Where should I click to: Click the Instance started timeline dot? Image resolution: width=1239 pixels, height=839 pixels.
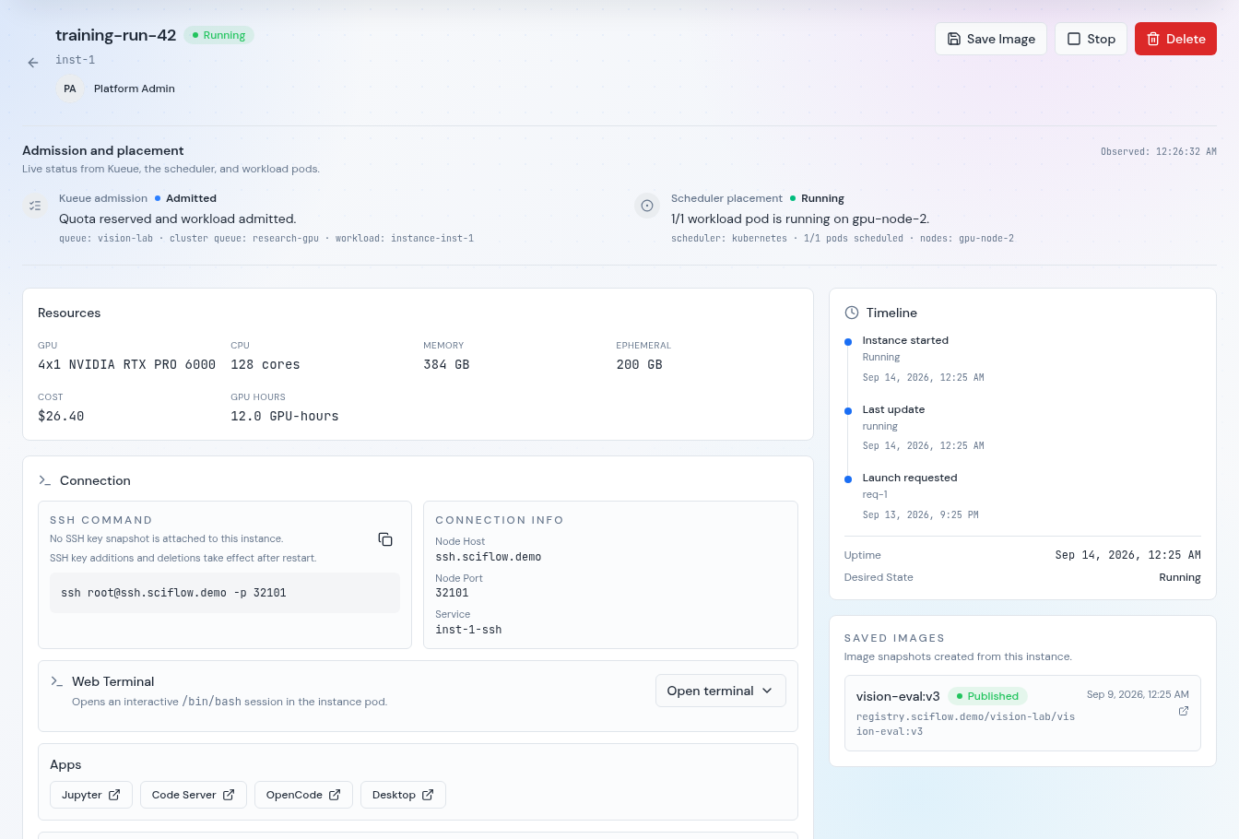848,342
